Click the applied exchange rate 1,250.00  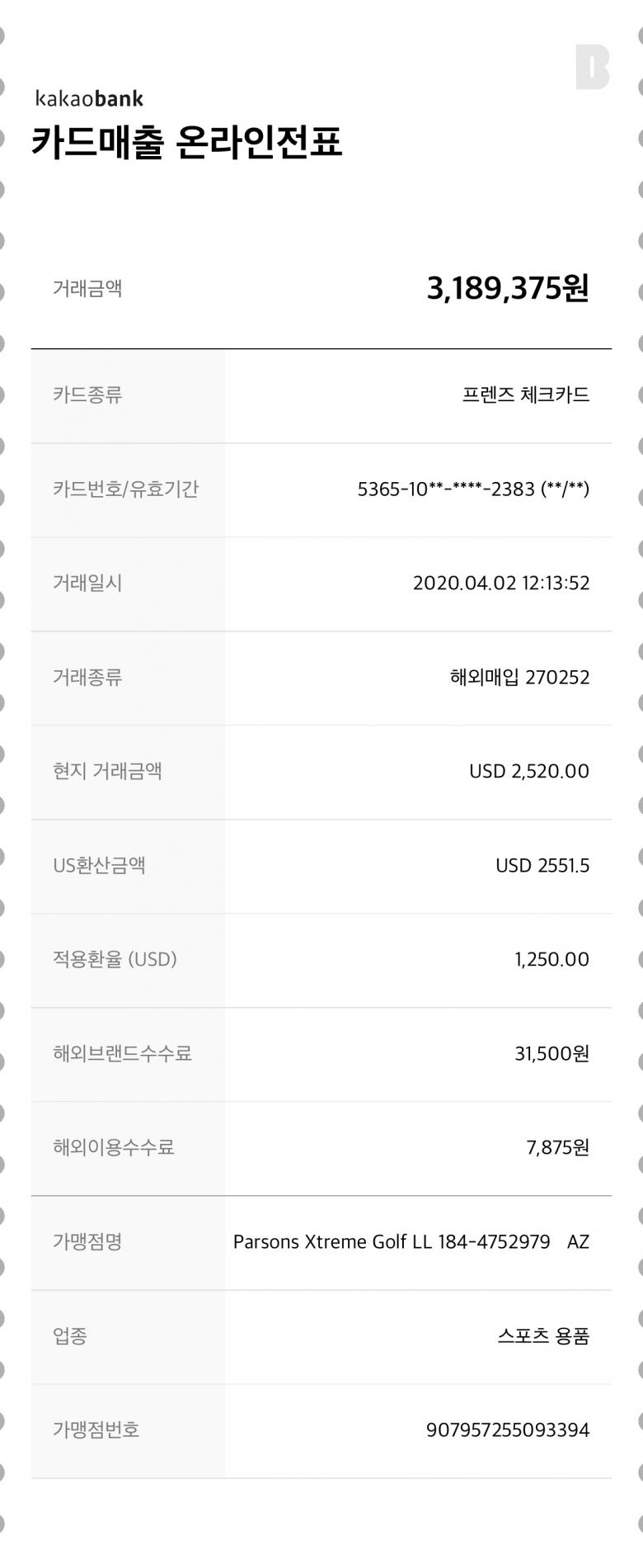(551, 959)
